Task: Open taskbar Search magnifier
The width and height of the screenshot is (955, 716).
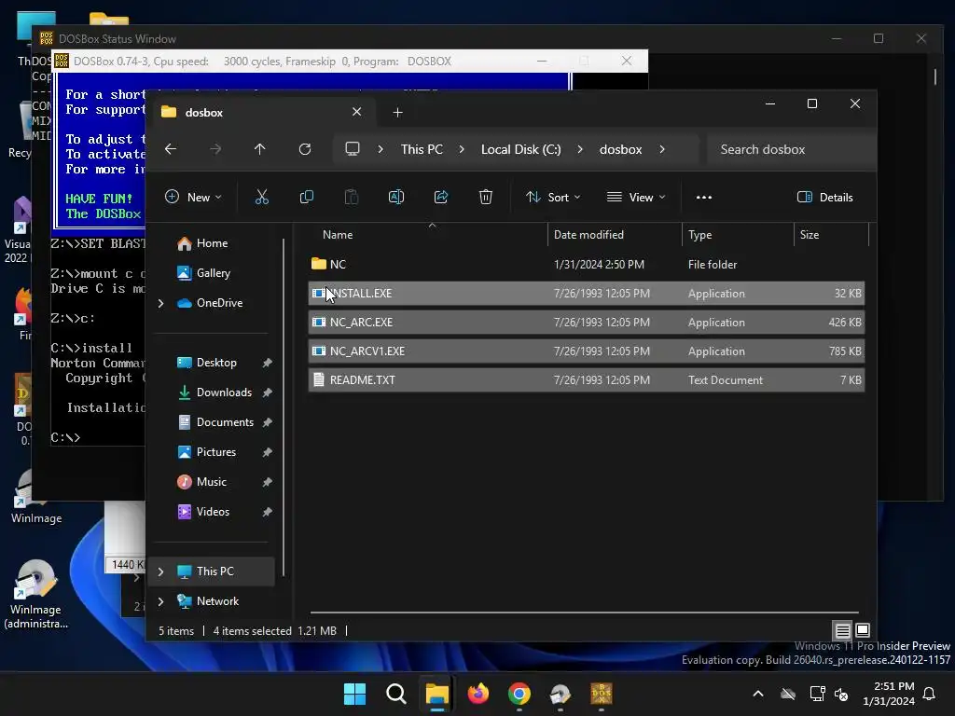Action: click(395, 694)
